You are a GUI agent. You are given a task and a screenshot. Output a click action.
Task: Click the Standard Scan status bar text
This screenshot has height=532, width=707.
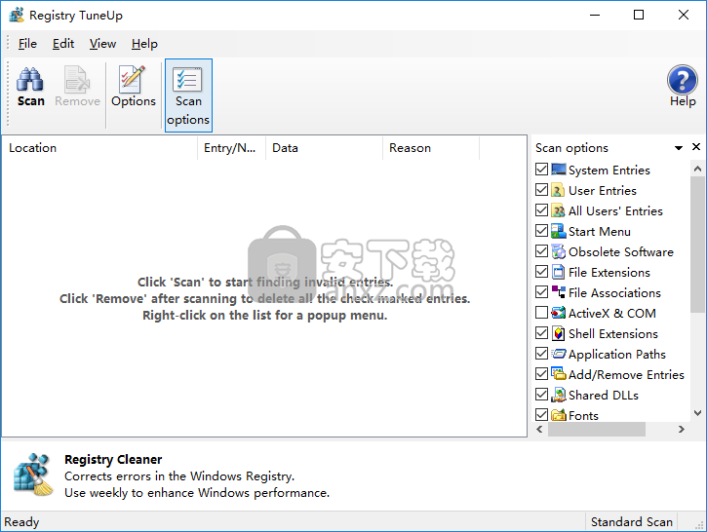point(631,521)
